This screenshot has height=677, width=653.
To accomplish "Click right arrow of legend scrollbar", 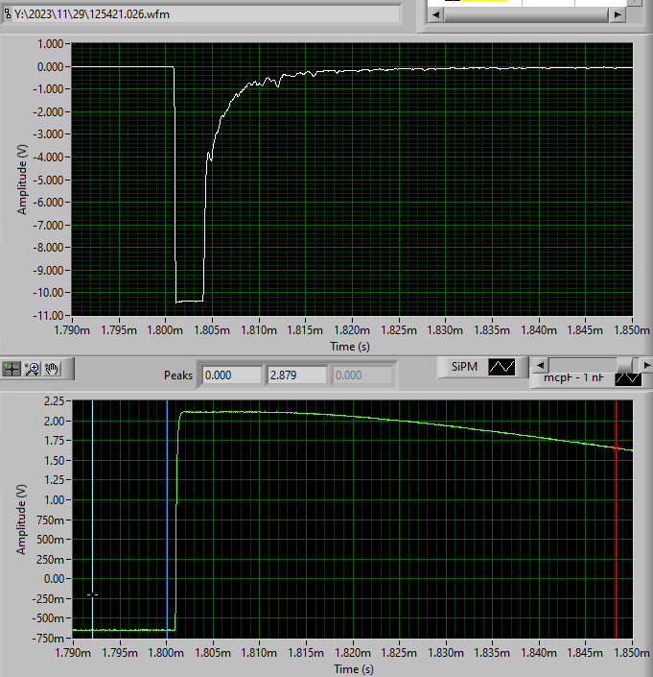I will [x=646, y=365].
